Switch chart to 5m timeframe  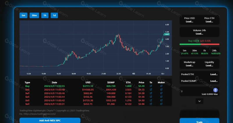[23, 15]
